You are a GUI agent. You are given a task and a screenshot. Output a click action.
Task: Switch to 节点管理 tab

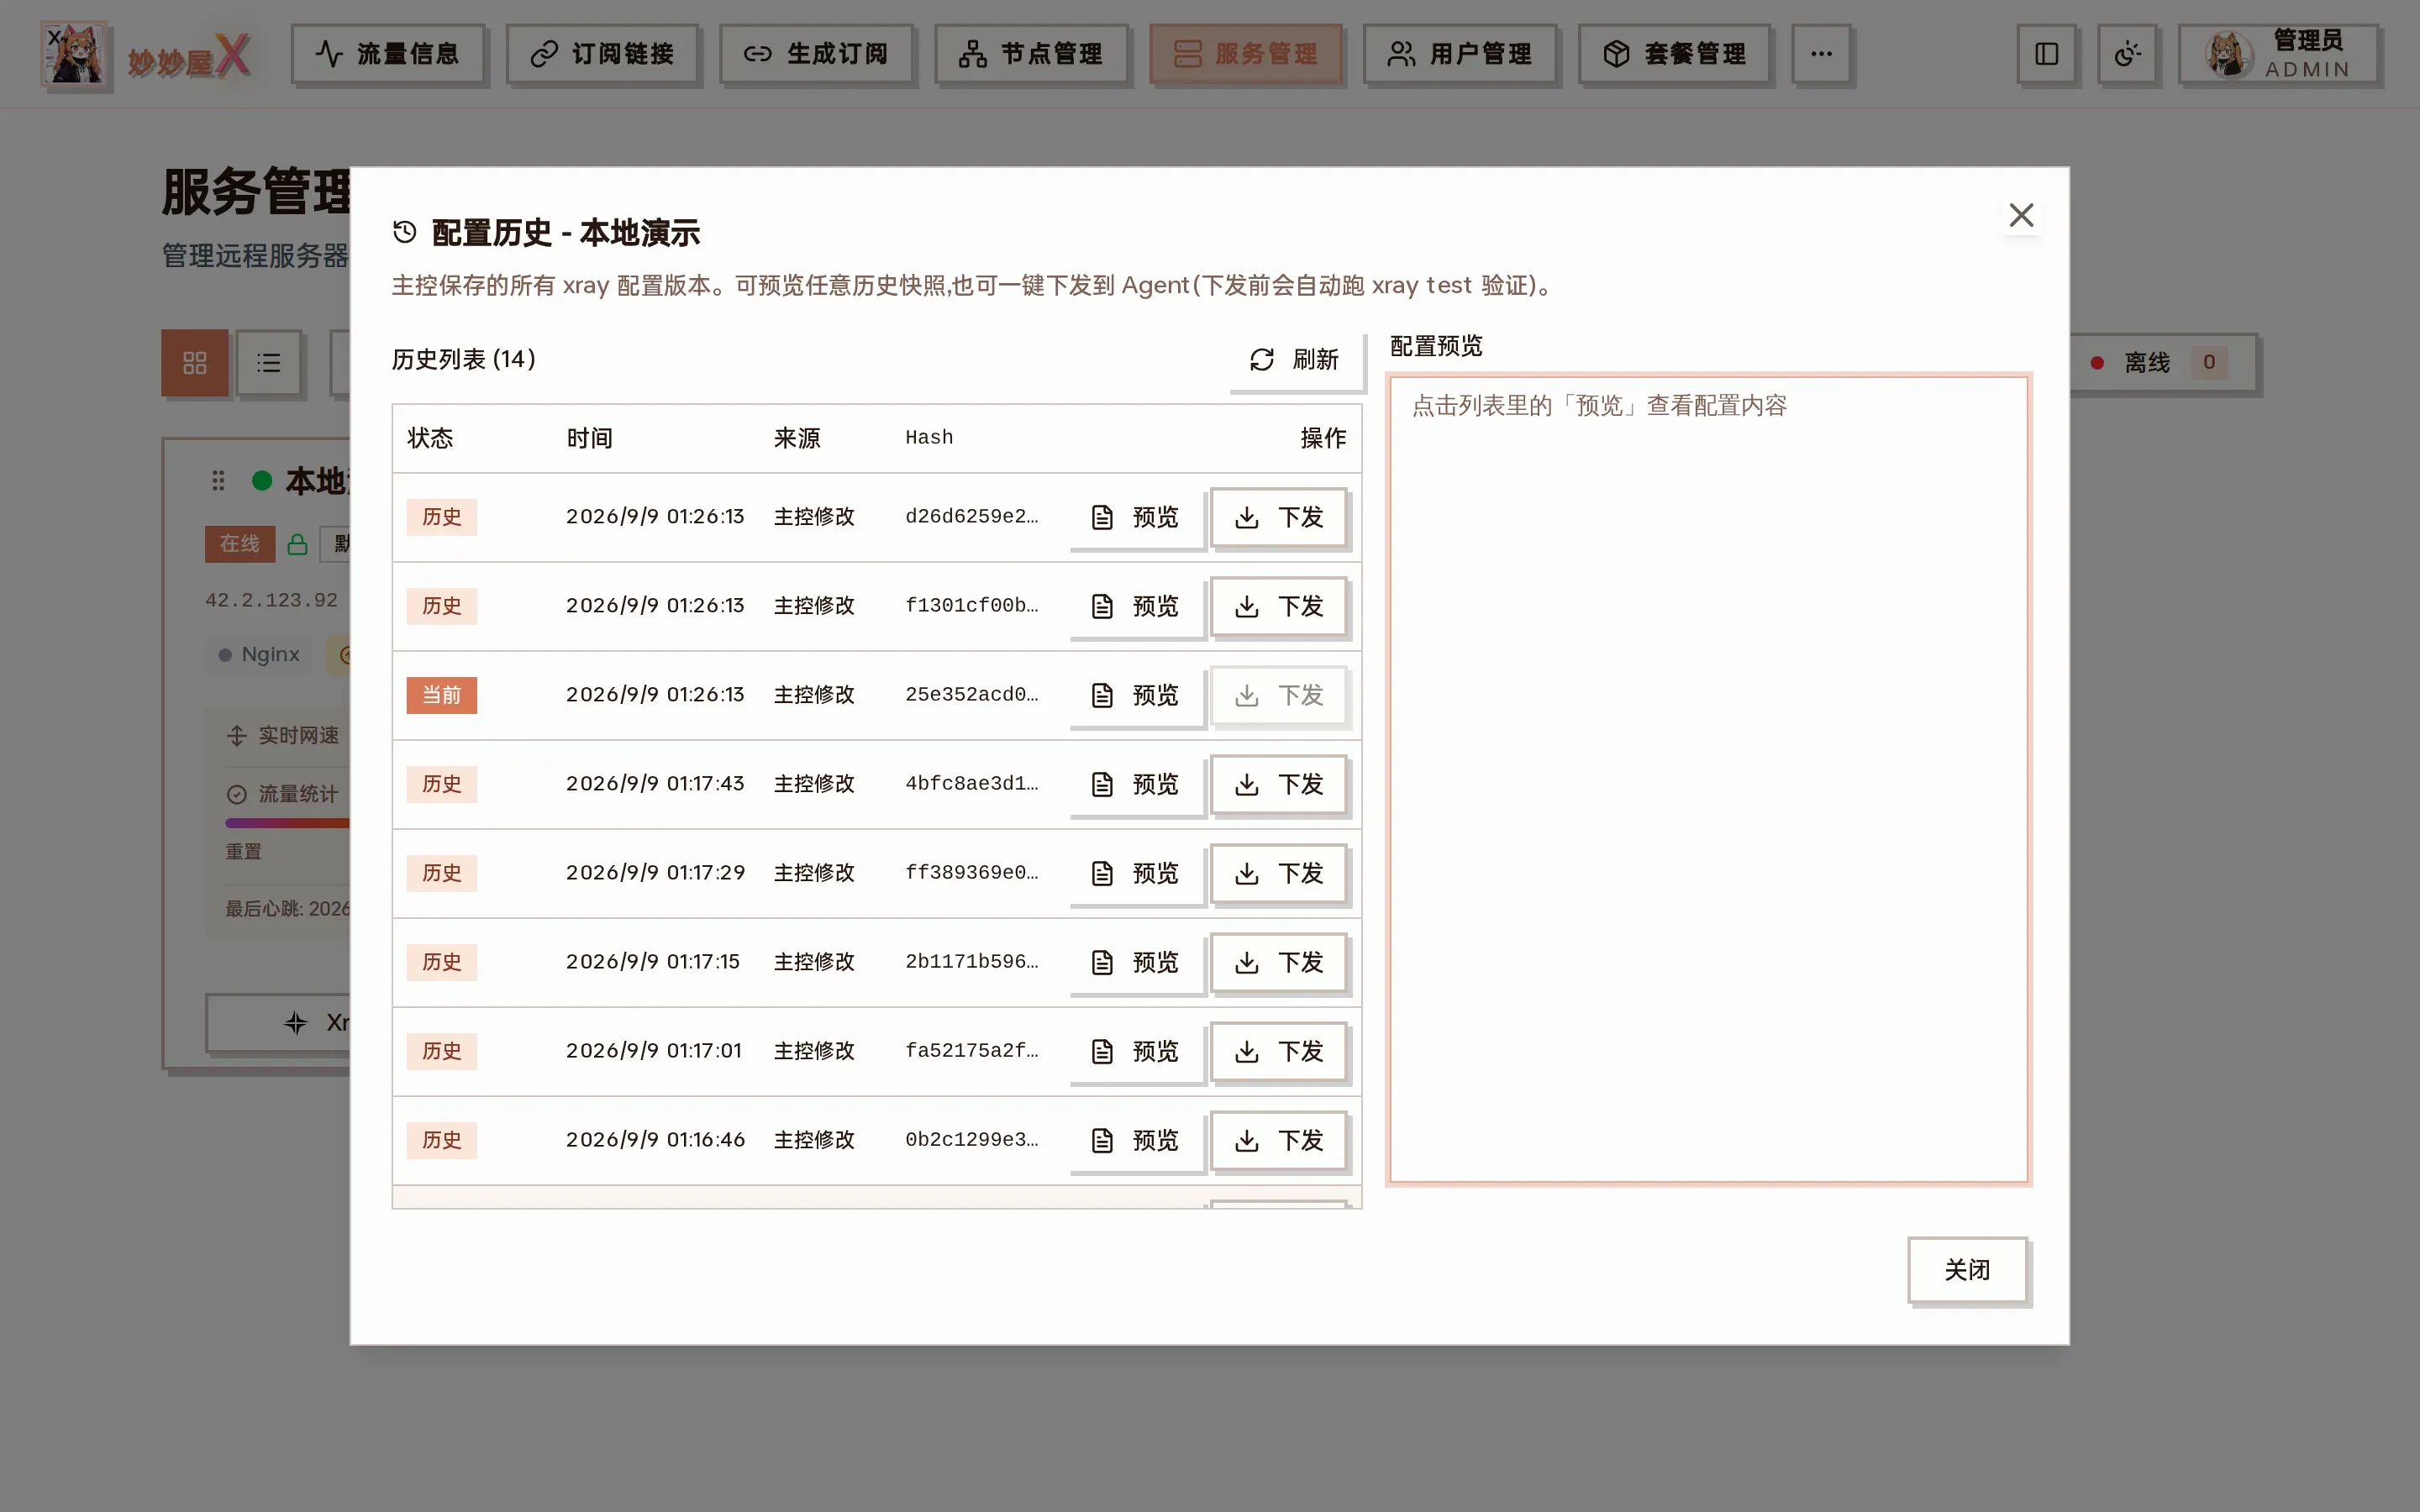(1031, 53)
